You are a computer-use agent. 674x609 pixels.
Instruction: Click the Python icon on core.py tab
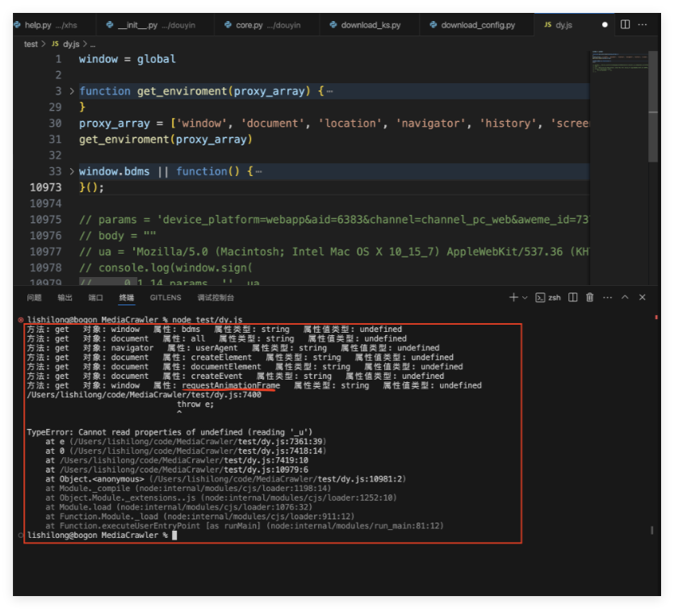(228, 25)
